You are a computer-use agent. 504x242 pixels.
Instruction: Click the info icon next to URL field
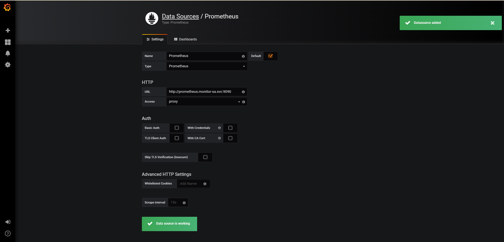pyautogui.click(x=243, y=92)
